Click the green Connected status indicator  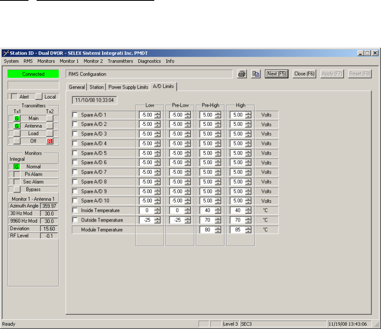33,74
